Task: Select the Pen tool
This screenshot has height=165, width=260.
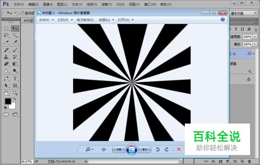Action: 6,79
